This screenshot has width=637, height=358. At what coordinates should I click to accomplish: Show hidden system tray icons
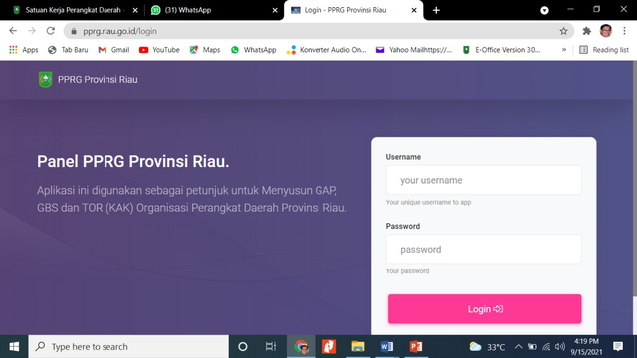click(518, 347)
